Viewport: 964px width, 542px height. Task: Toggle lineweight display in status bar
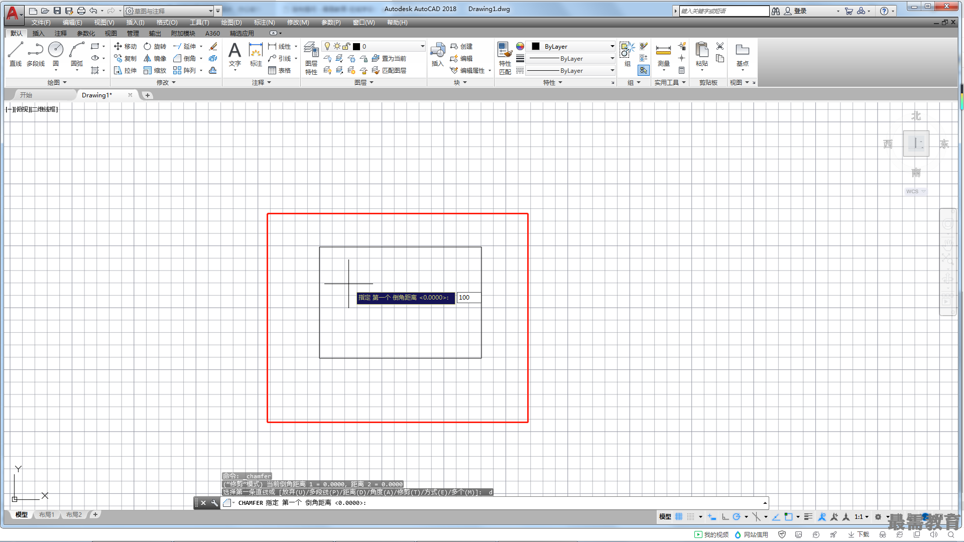[808, 516]
